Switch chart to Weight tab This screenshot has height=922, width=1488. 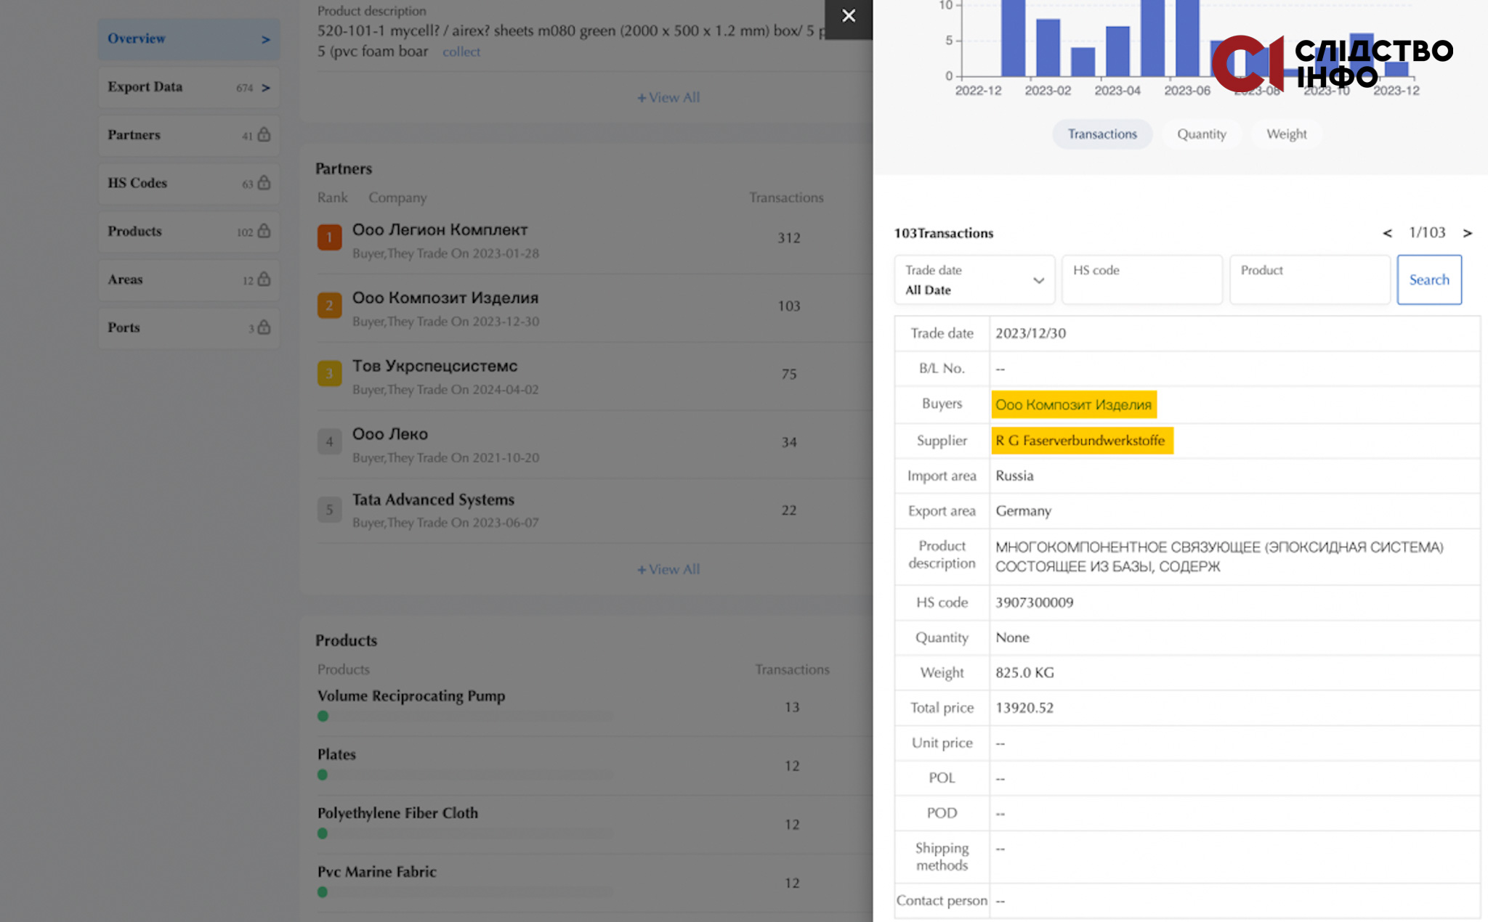point(1286,134)
